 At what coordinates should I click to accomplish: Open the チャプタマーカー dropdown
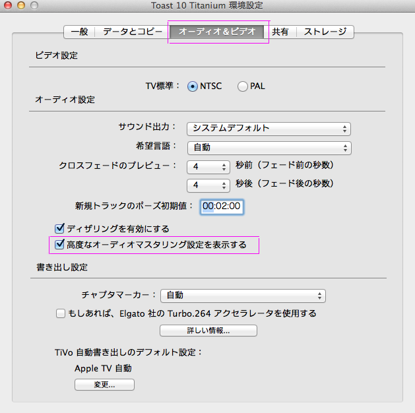[x=243, y=296]
